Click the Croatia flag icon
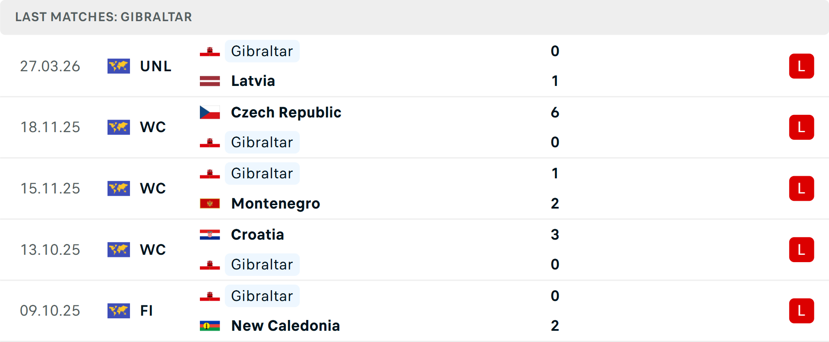 pos(210,234)
